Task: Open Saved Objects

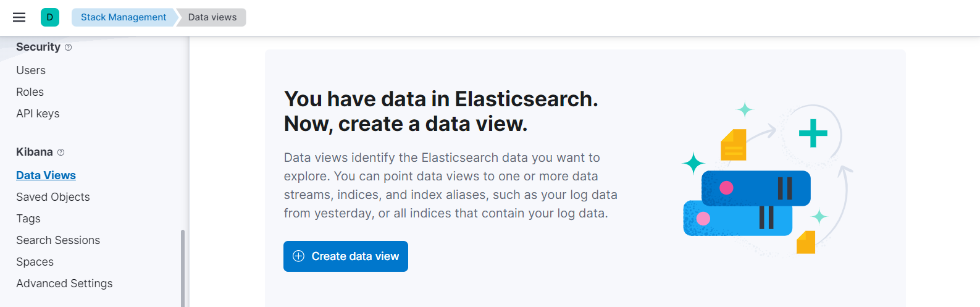Action: click(53, 197)
